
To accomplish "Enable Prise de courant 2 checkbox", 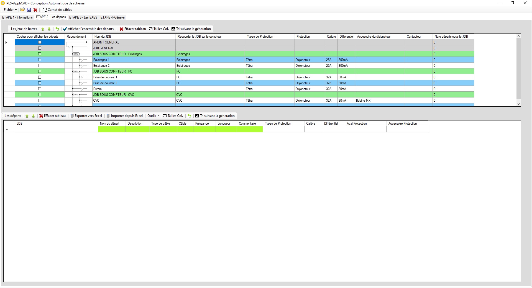I will pyautogui.click(x=40, y=83).
